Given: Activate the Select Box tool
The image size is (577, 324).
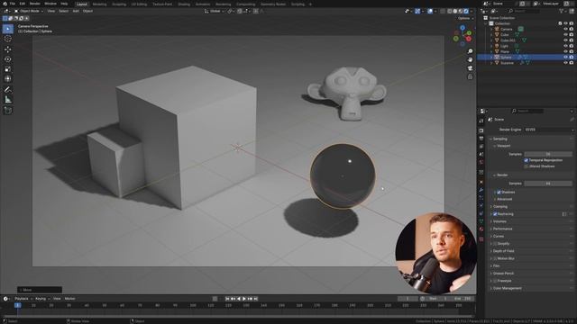Looking at the screenshot, I should (x=8, y=29).
